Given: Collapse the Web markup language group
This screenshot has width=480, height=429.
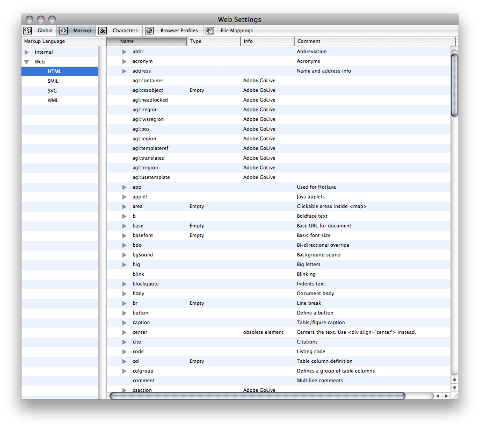Looking at the screenshot, I should point(27,62).
